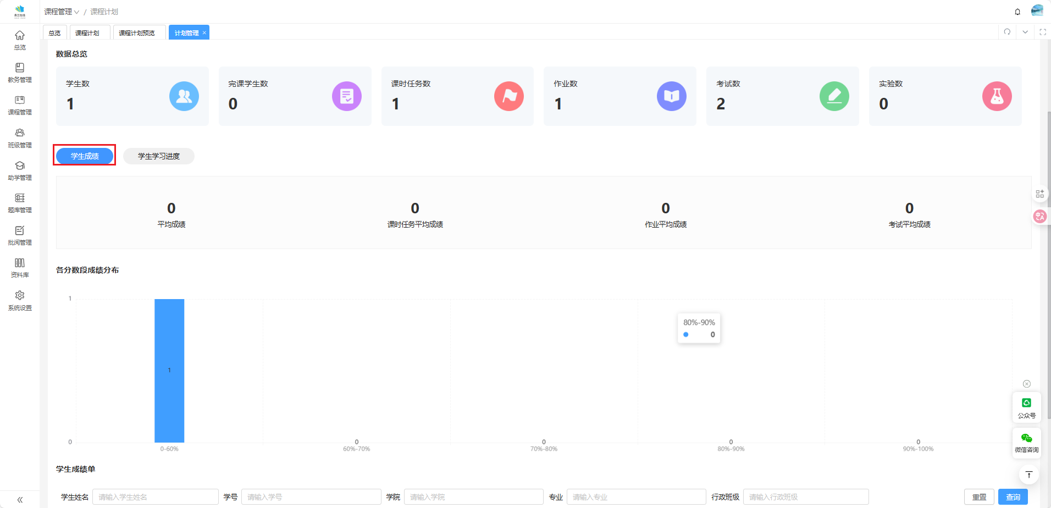Viewport: 1051px width, 508px height.
Task: Click the 重置 button
Action: pyautogui.click(x=979, y=497)
